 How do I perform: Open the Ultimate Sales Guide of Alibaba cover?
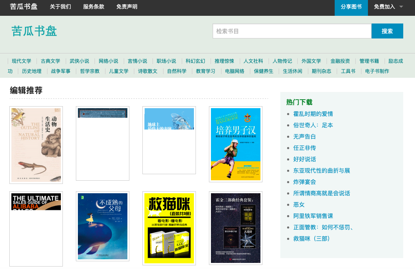click(36, 228)
